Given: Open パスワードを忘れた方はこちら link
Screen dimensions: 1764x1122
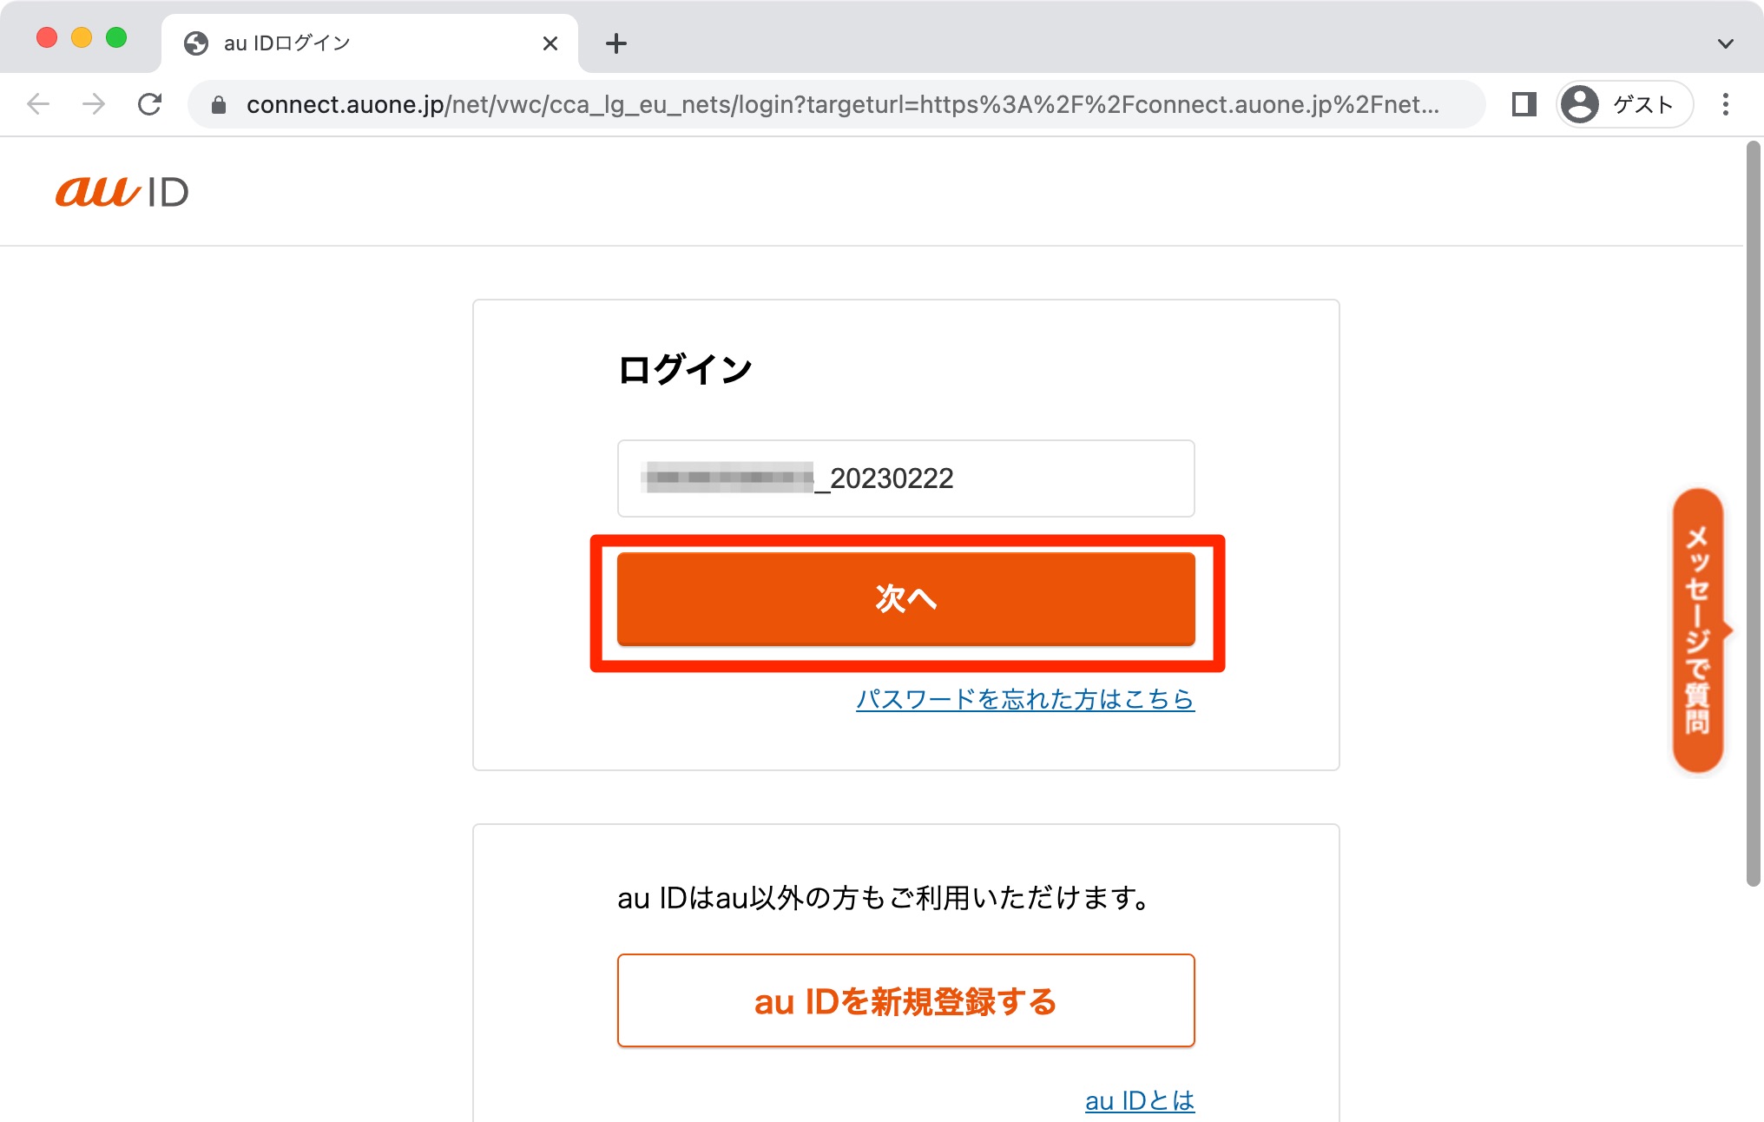Looking at the screenshot, I should pos(1025,699).
